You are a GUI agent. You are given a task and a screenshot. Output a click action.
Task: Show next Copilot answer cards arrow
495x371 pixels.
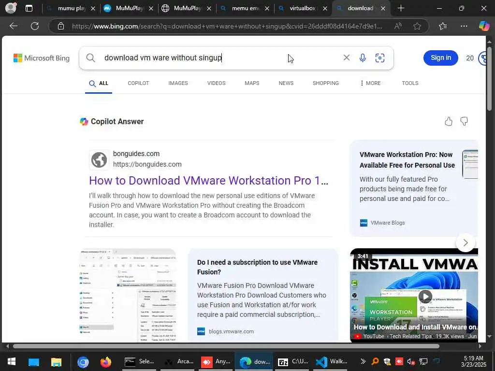pyautogui.click(x=466, y=243)
